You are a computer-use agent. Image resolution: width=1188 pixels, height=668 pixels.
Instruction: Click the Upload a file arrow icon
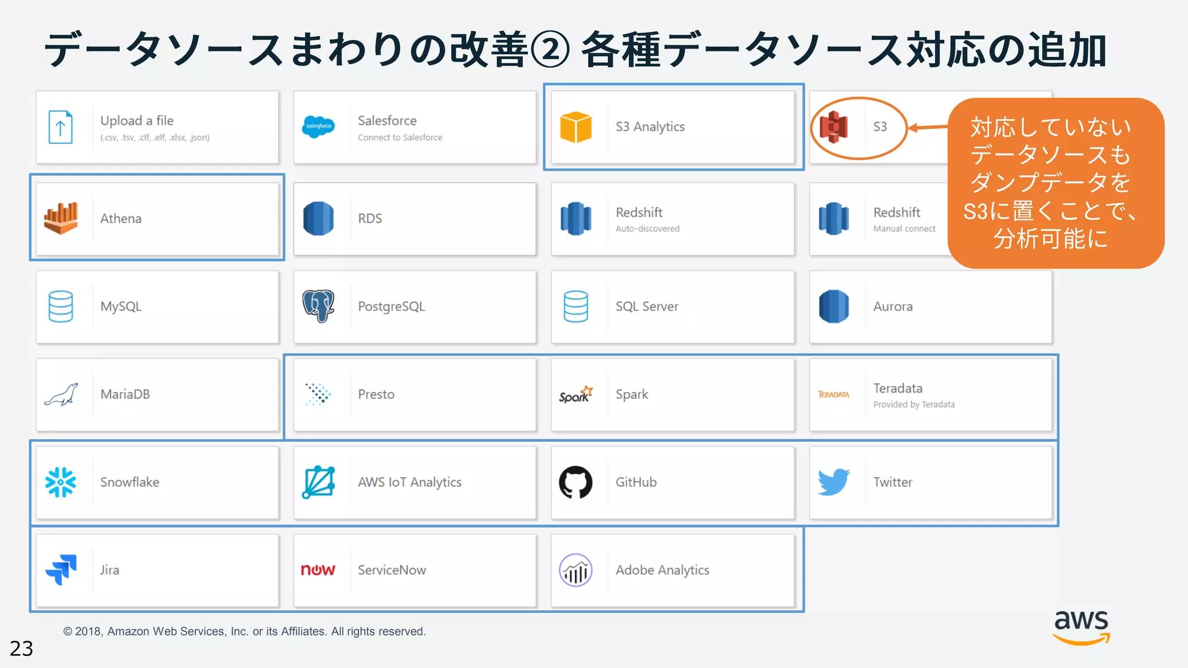point(60,127)
